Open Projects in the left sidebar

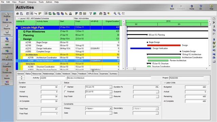(7, 15)
